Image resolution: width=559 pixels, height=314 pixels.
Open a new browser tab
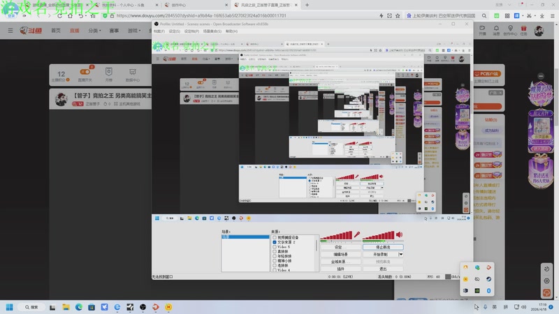(307, 5)
